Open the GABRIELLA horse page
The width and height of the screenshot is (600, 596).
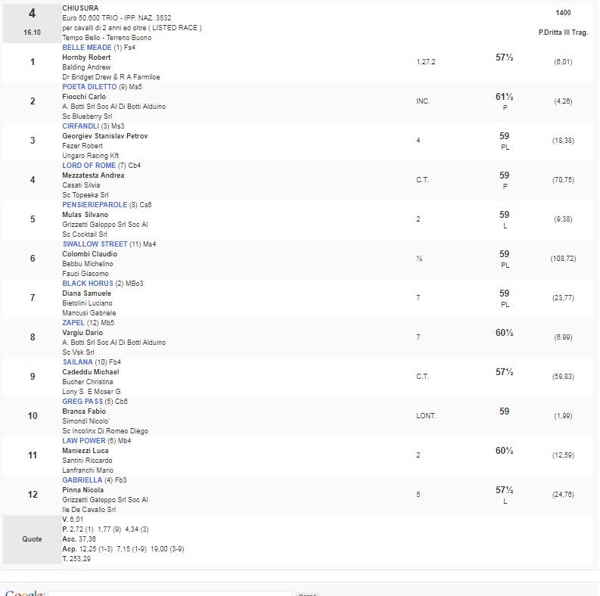(82, 480)
